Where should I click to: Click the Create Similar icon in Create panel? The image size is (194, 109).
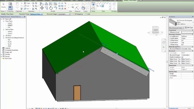83,8
